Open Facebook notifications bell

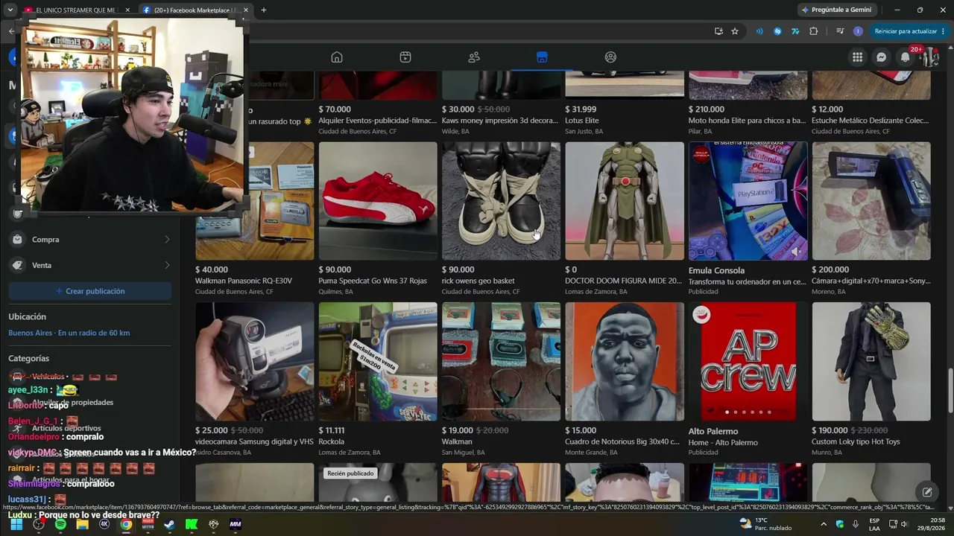905,57
